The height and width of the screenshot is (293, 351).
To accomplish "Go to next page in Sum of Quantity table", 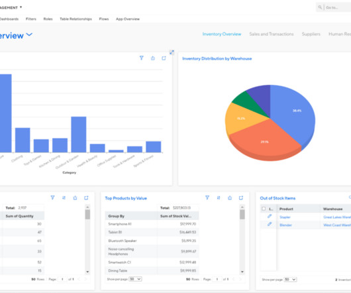I will [x=85, y=279].
